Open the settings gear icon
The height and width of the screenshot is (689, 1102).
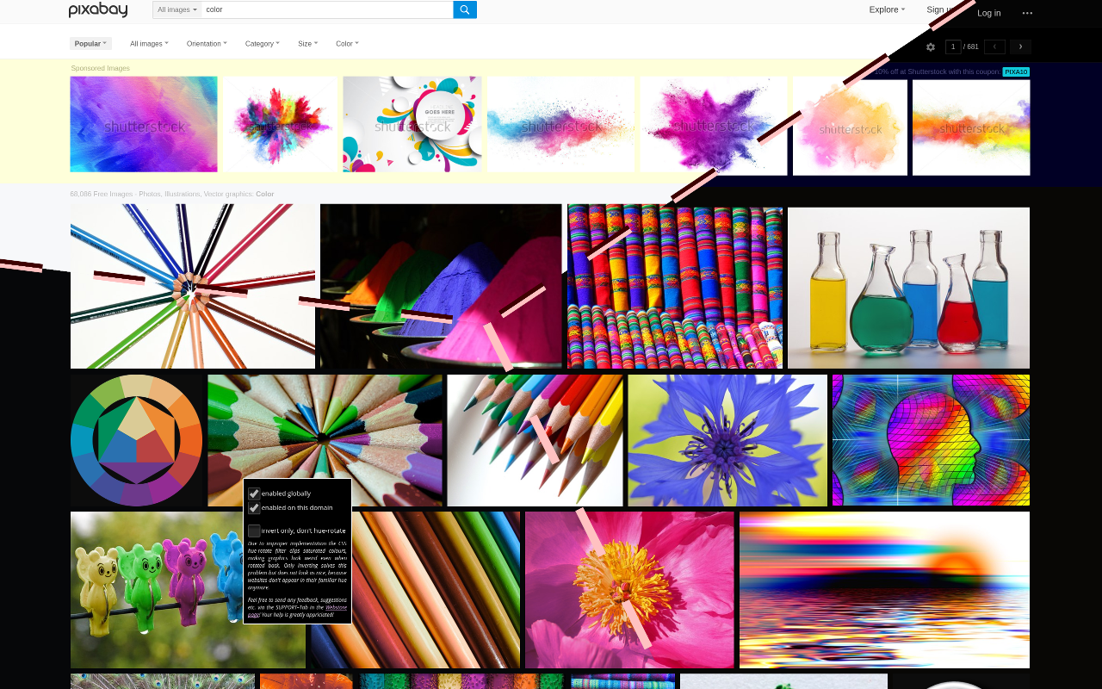[x=931, y=47]
